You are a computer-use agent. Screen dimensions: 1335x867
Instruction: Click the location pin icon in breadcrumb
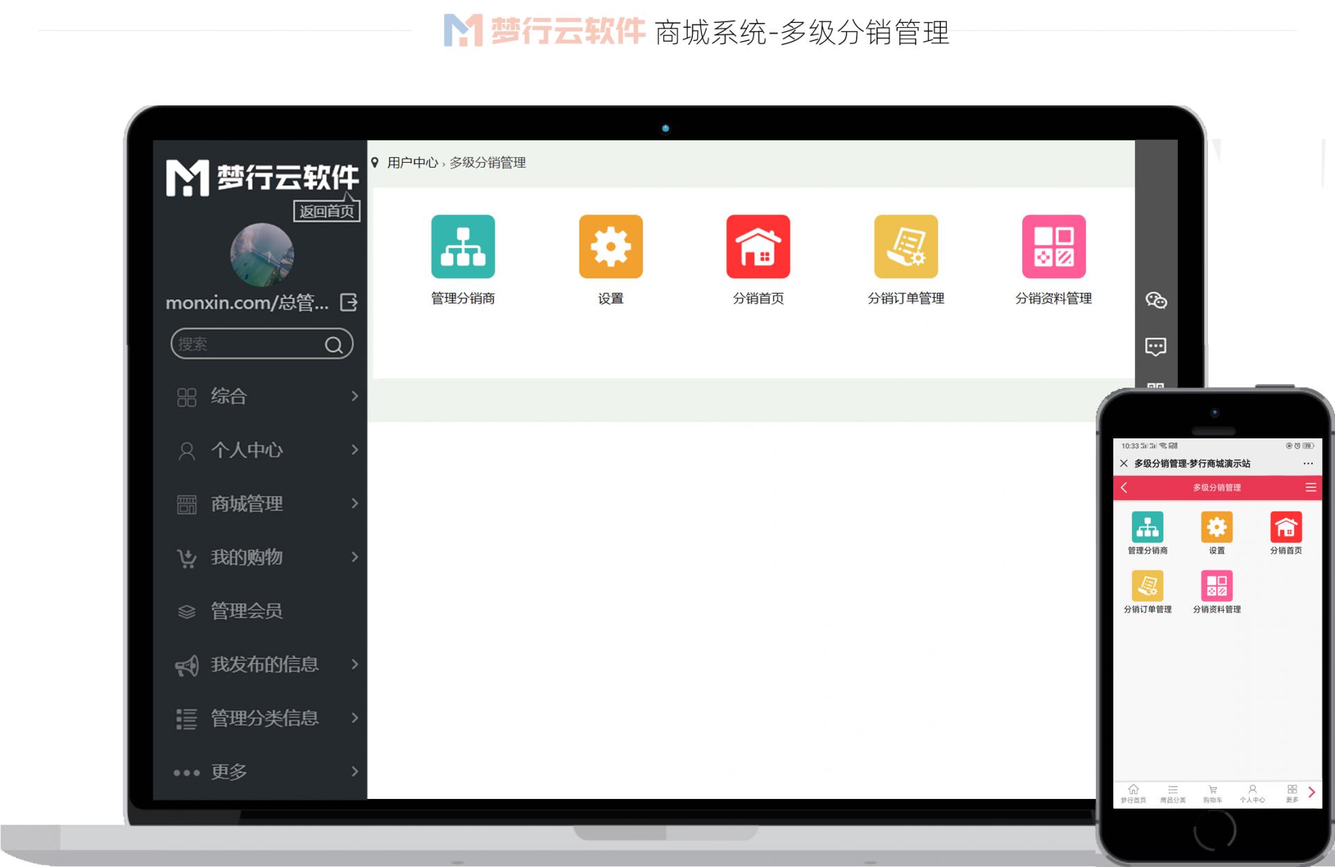[x=375, y=163]
